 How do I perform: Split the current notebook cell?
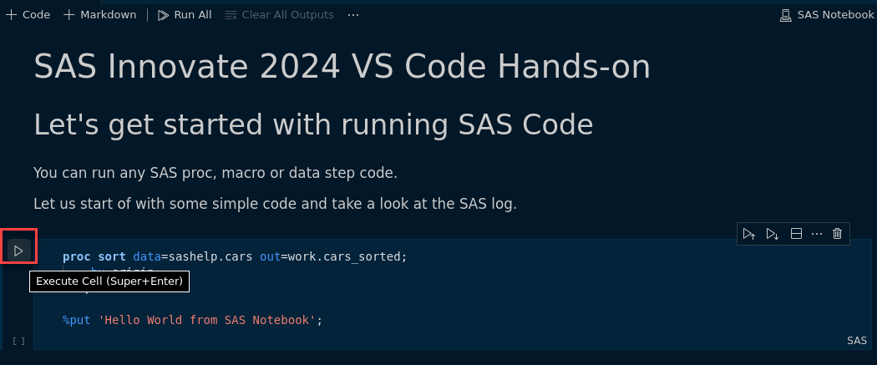tap(797, 234)
